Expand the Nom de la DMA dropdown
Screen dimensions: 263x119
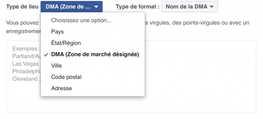190,7
